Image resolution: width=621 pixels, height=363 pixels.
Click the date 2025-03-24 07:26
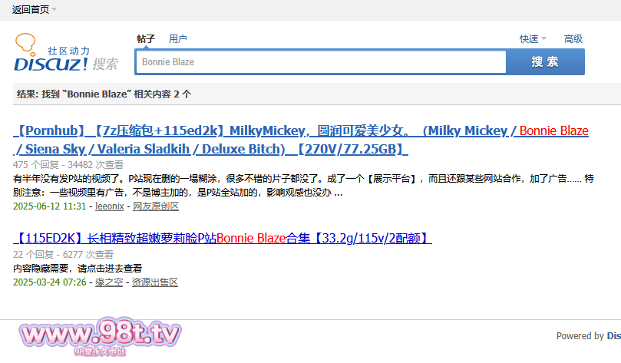pyautogui.click(x=49, y=282)
